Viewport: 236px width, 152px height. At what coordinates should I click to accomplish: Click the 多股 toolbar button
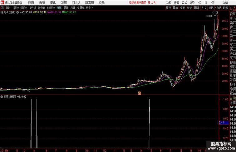pos(182,8)
